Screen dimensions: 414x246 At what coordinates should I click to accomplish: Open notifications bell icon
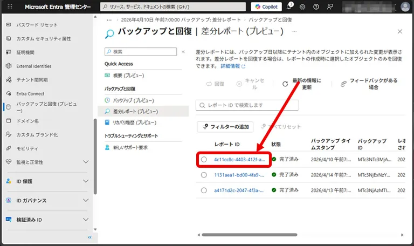[289, 6]
